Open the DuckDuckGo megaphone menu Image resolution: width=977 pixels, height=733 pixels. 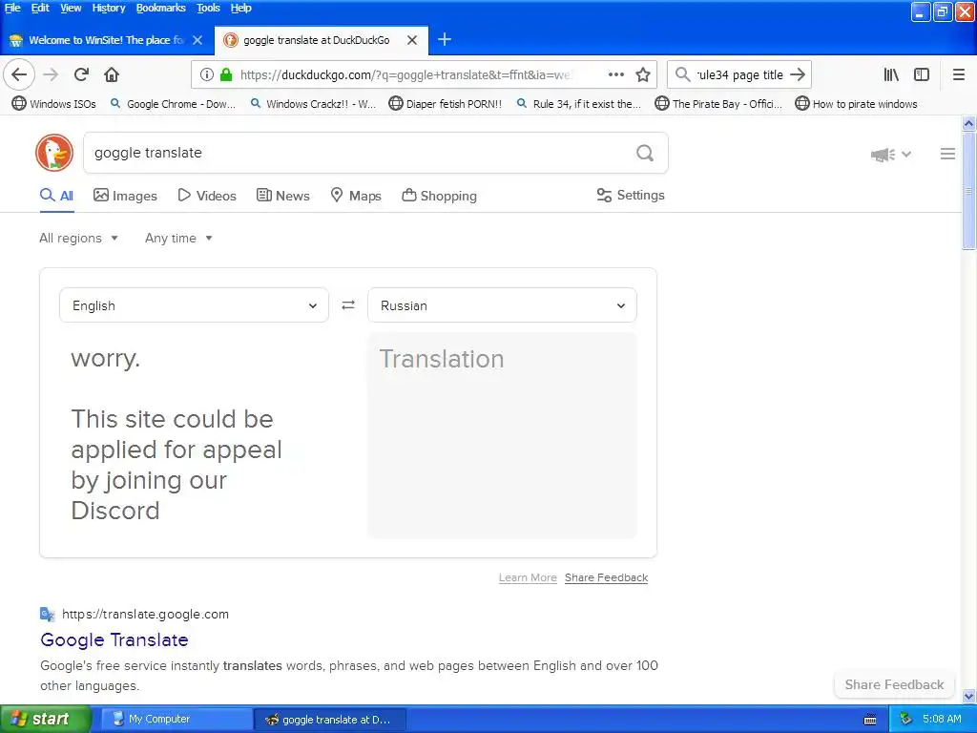tap(890, 154)
